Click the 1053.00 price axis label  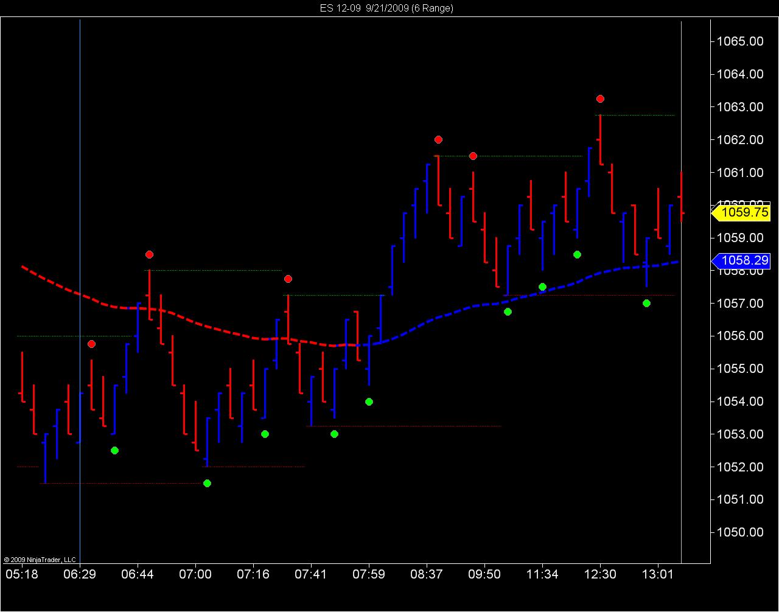(739, 434)
